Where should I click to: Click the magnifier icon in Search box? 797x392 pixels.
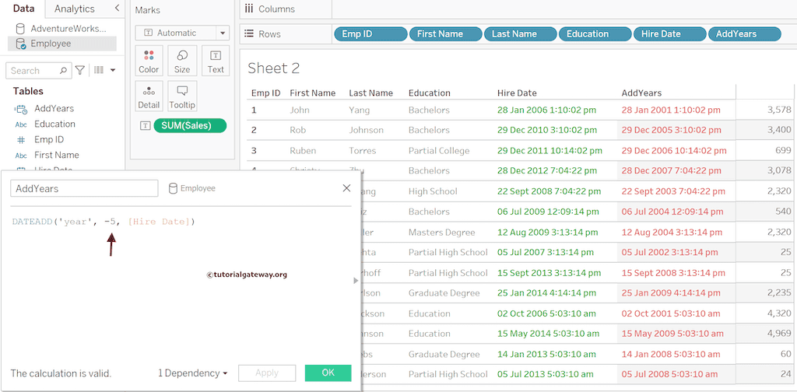pos(64,71)
